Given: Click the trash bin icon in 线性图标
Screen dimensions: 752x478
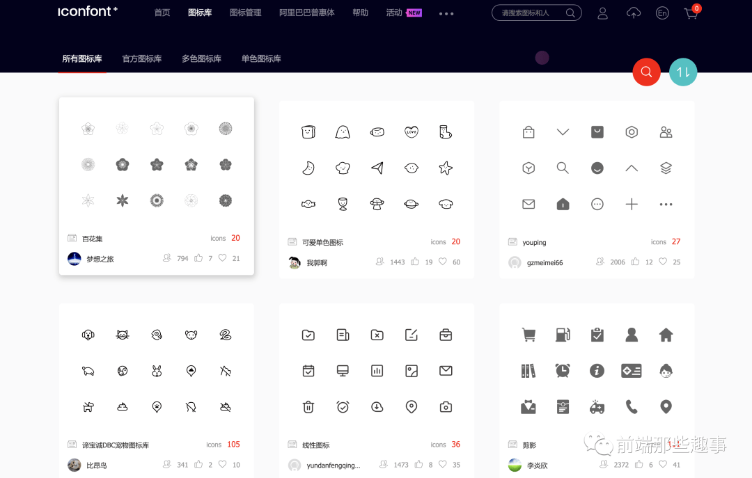Looking at the screenshot, I should point(308,406).
